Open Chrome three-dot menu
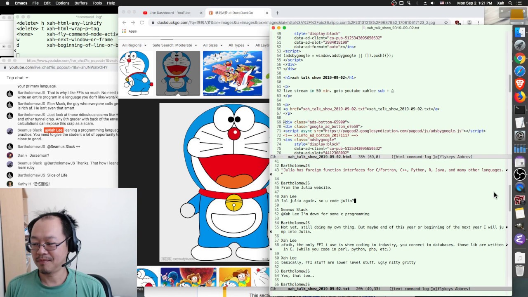Viewport: 528px width, 297px height. [478, 23]
